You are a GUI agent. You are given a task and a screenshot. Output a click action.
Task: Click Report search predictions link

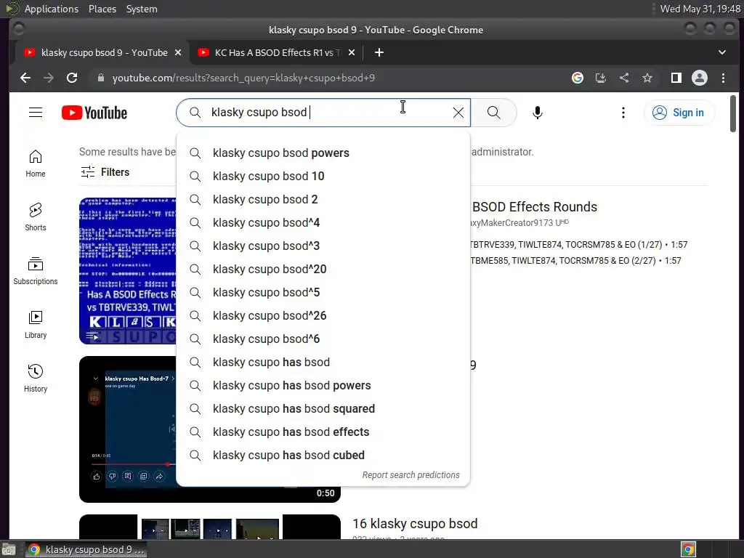[411, 475]
